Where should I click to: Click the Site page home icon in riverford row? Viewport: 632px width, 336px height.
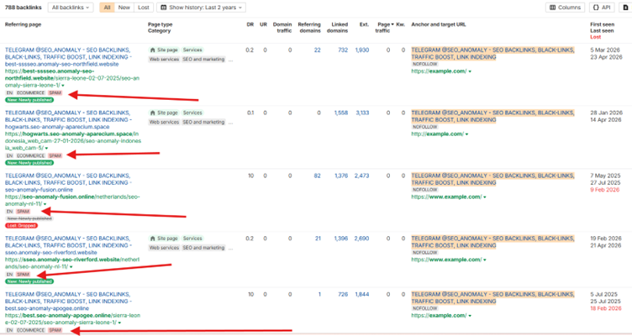coord(152,239)
